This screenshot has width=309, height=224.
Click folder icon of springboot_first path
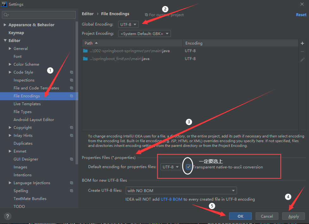[85, 59]
